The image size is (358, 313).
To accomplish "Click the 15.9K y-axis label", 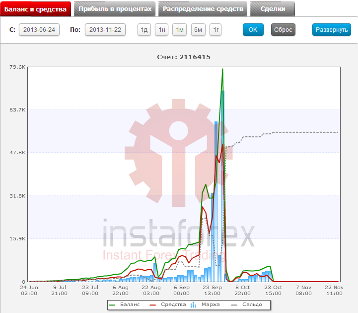I will click(17, 239).
